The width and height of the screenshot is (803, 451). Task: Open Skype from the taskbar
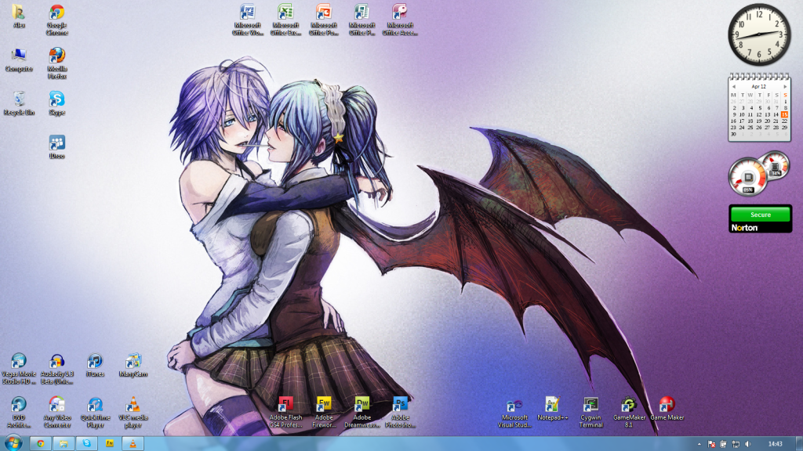[x=86, y=443]
